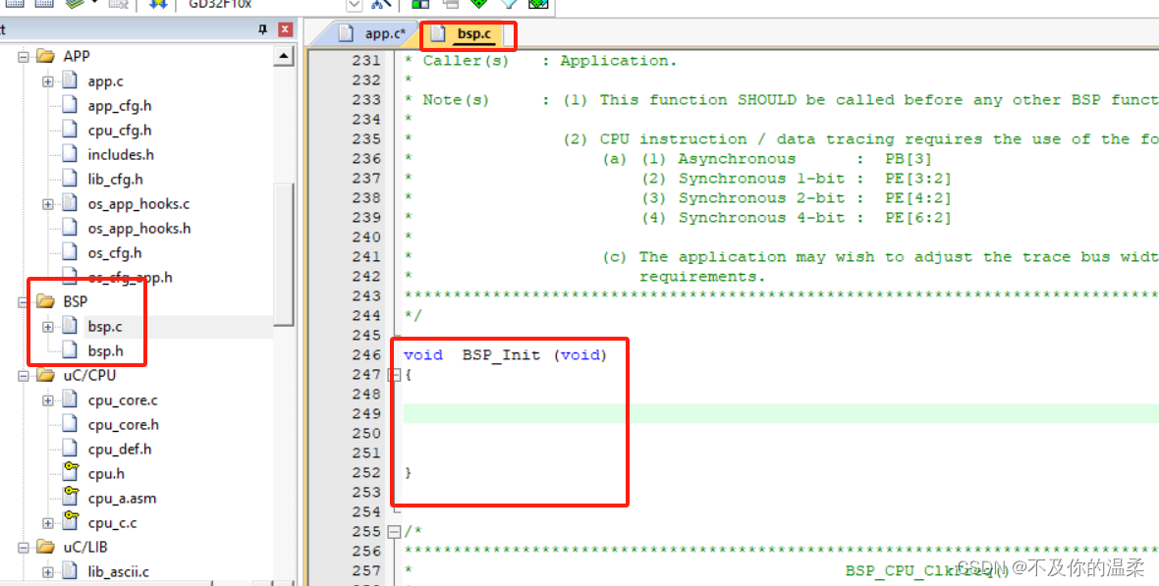Viewport: 1159px width, 586px height.
Task: Select os_cfg_app.h in the project tree
Action: [130, 277]
